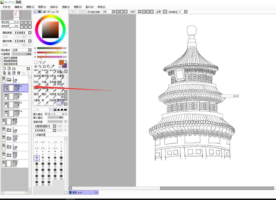Pick the 勾线笔 line pen tool
Screen dimensions: 276x200
click(x=53, y=101)
